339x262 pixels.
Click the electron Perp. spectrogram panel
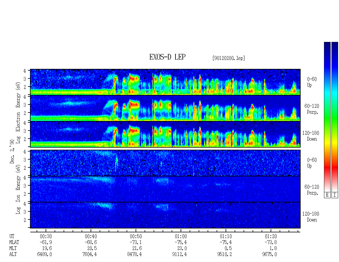coord(165,108)
